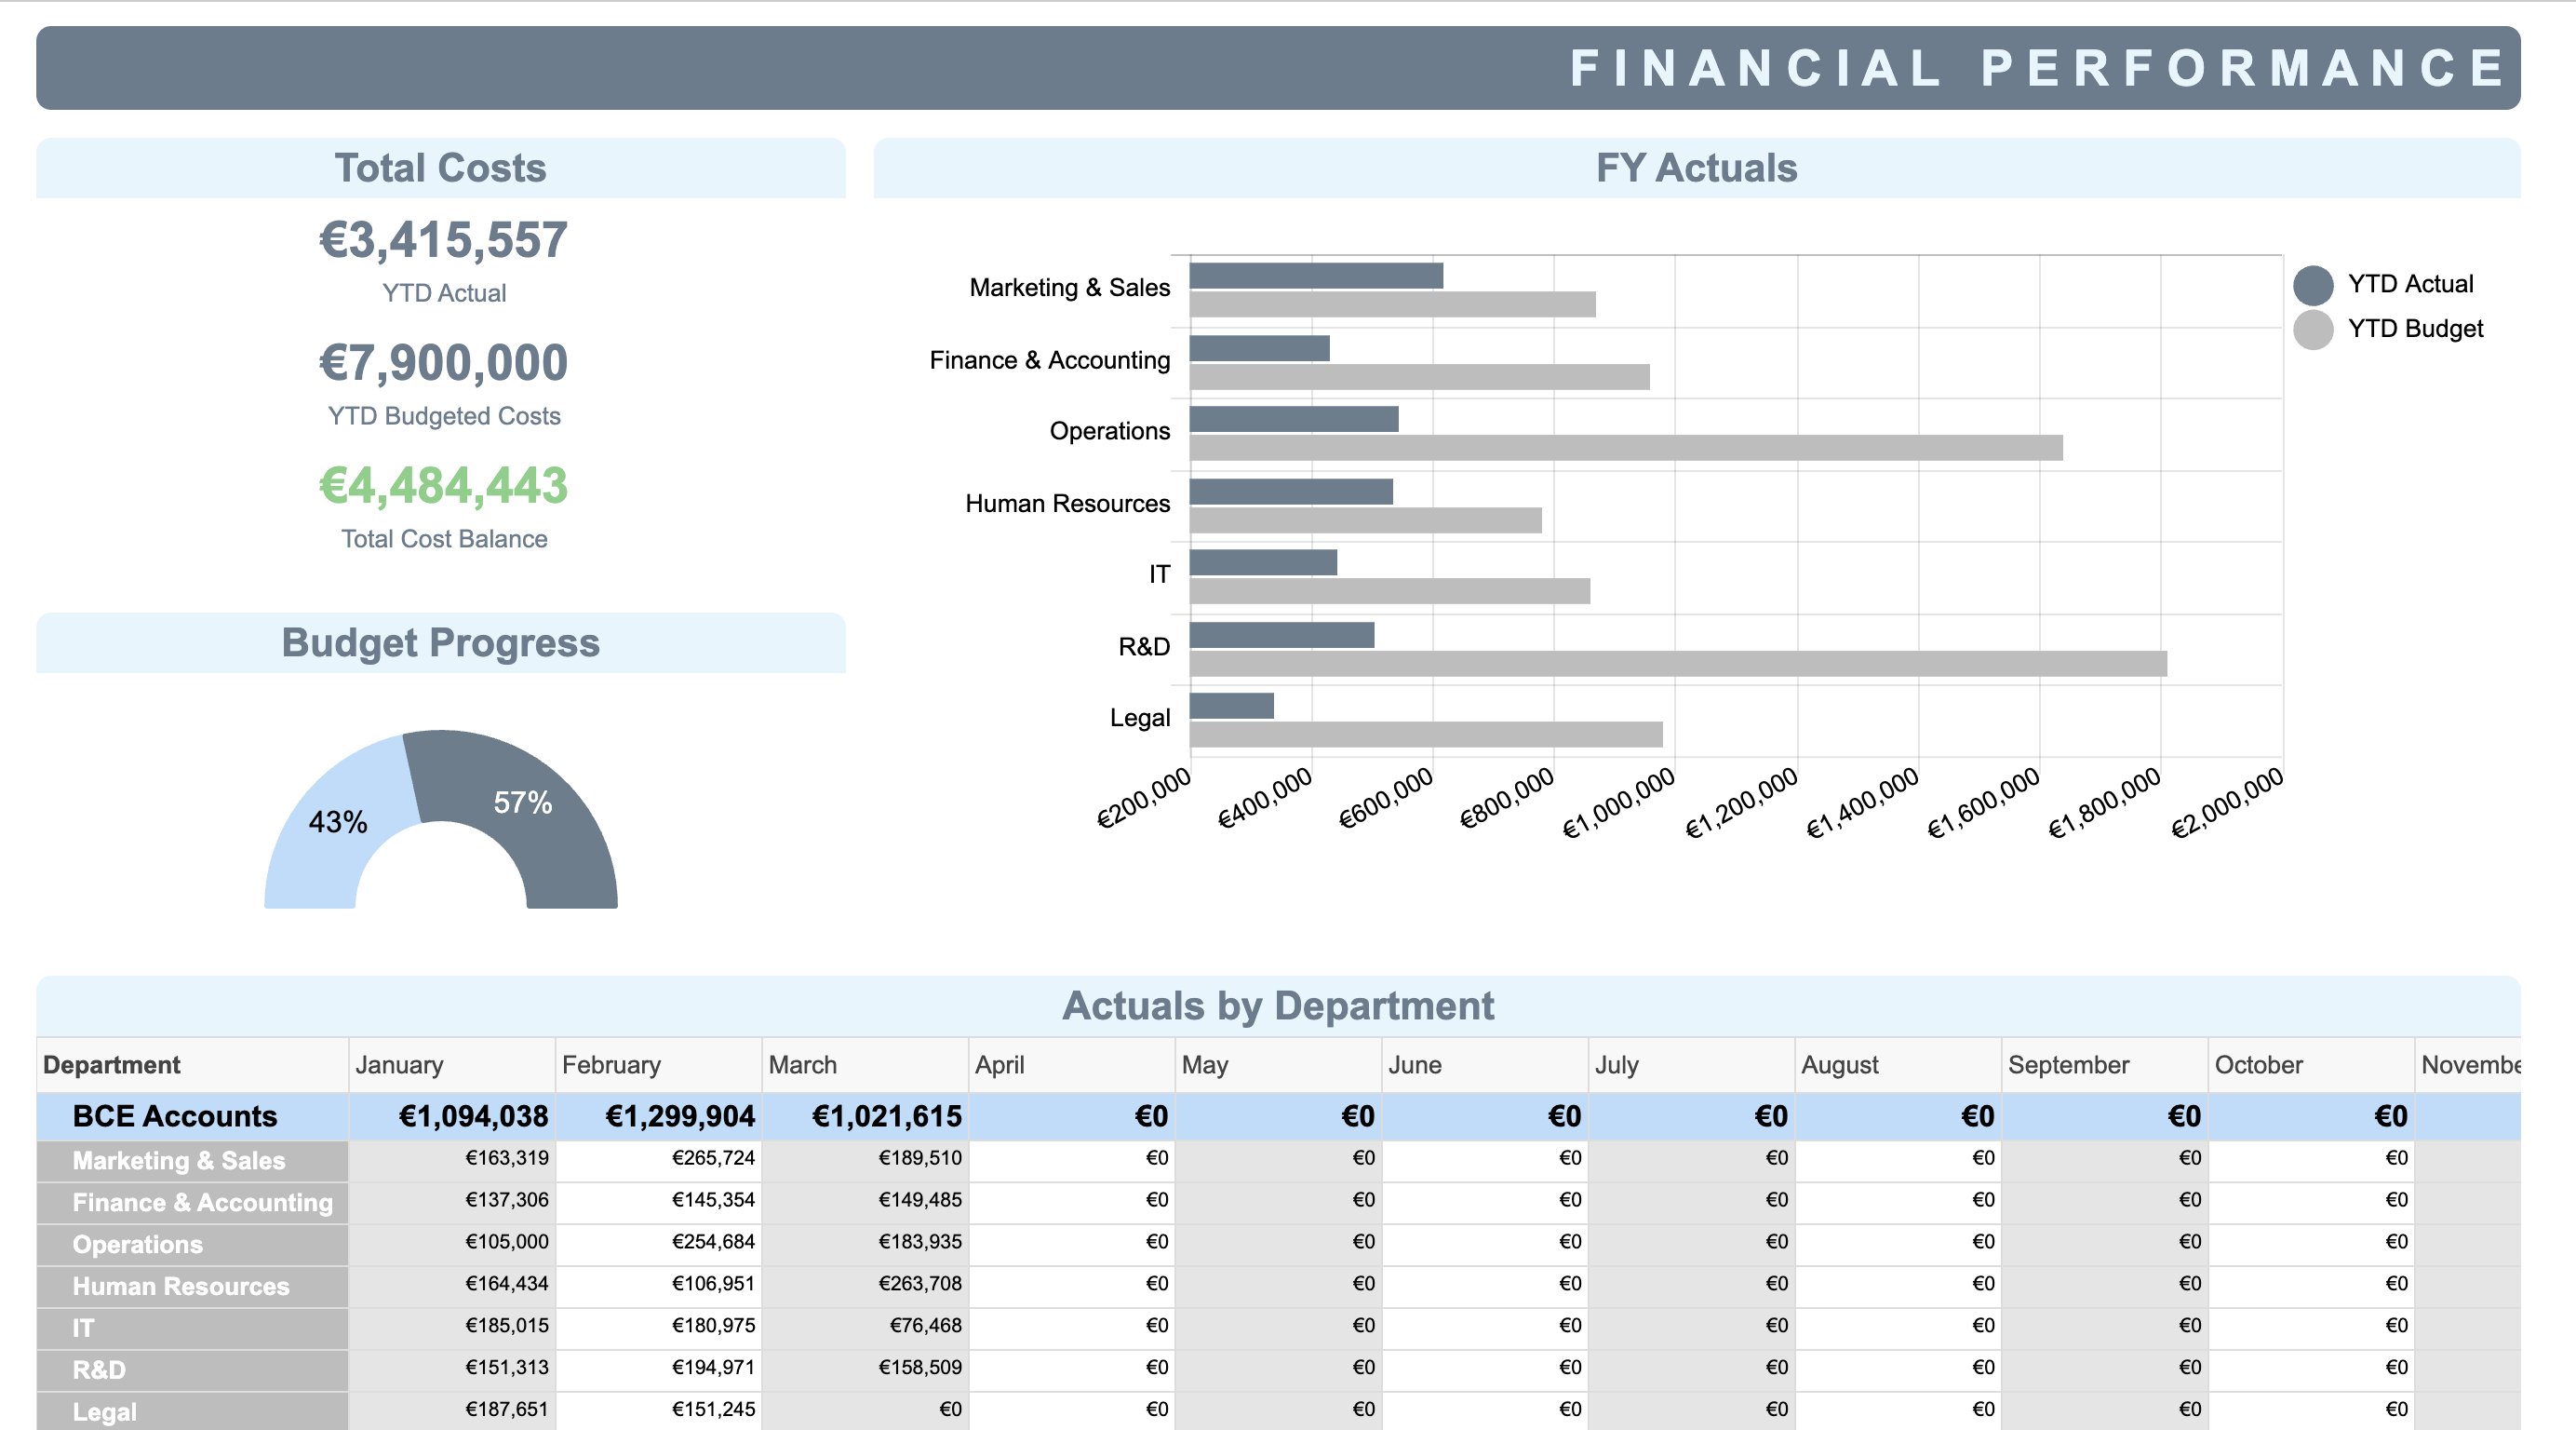
Task: Click the YTD Actual legend color circle
Action: coord(2312,285)
